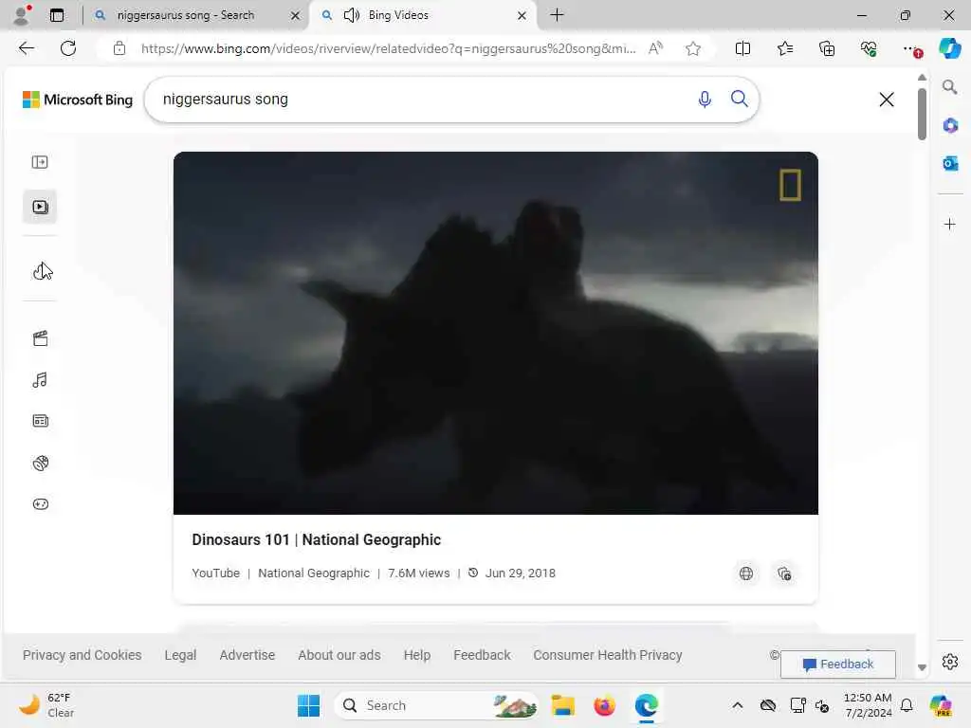Image resolution: width=971 pixels, height=728 pixels.
Task: Open Outlook in Edge sidebar
Action: coord(949,163)
